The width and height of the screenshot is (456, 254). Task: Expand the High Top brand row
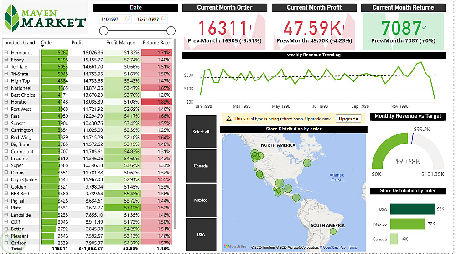point(6,81)
